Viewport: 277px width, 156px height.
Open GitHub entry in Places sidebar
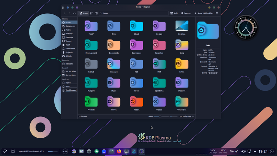[x=69, y=56]
